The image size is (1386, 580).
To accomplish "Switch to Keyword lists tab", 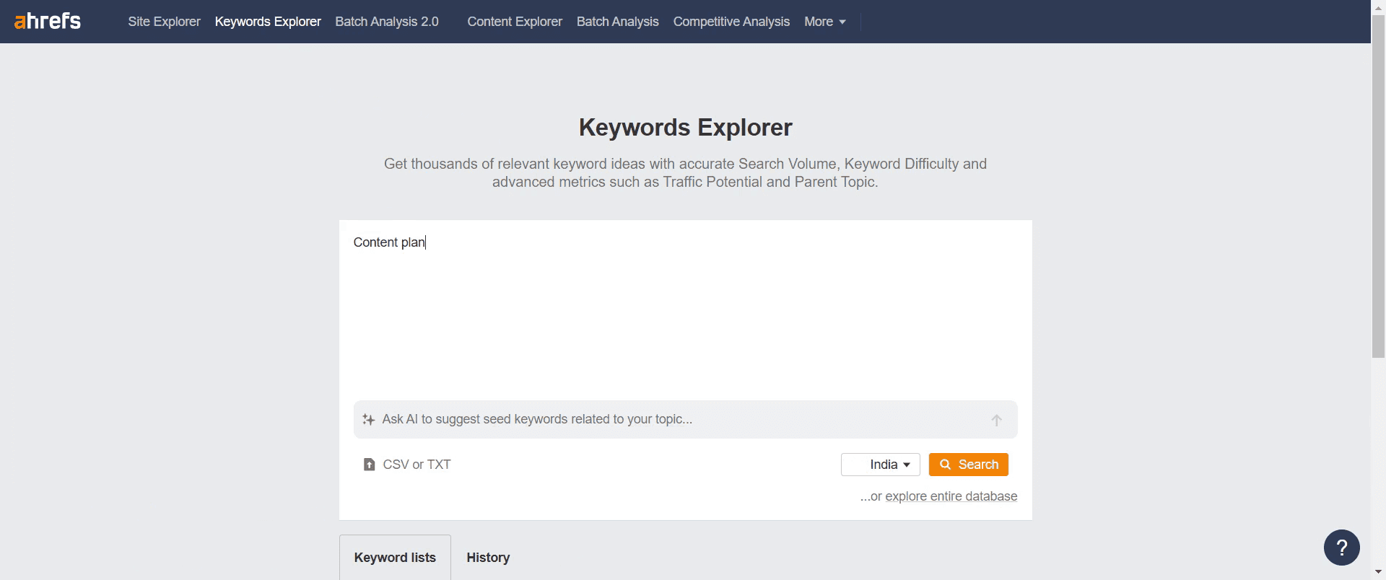I will [395, 558].
